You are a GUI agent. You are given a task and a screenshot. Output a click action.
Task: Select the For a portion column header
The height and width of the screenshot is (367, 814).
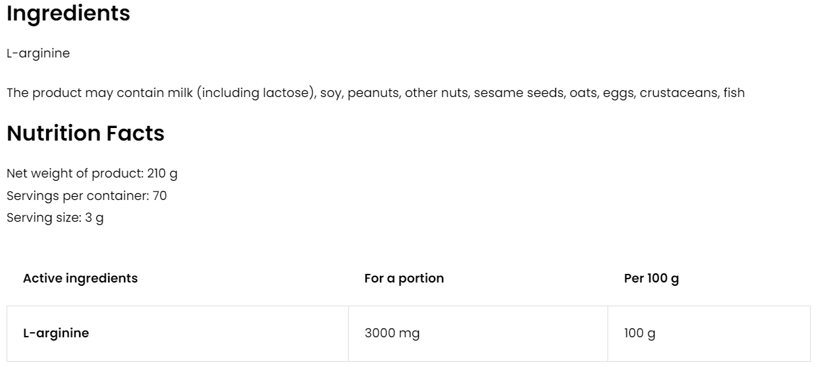404,279
